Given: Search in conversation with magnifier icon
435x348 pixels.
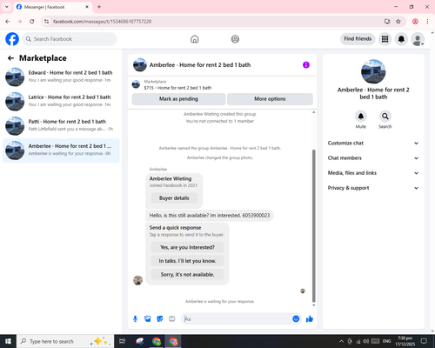Looking at the screenshot, I should (385, 117).
